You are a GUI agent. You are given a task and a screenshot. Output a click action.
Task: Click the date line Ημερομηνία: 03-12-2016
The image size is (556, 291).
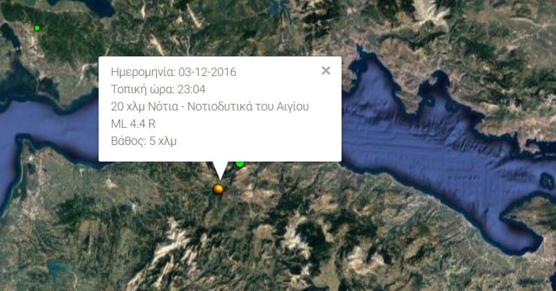173,72
